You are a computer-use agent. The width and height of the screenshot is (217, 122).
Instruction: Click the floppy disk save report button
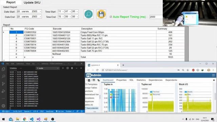point(101,14)
